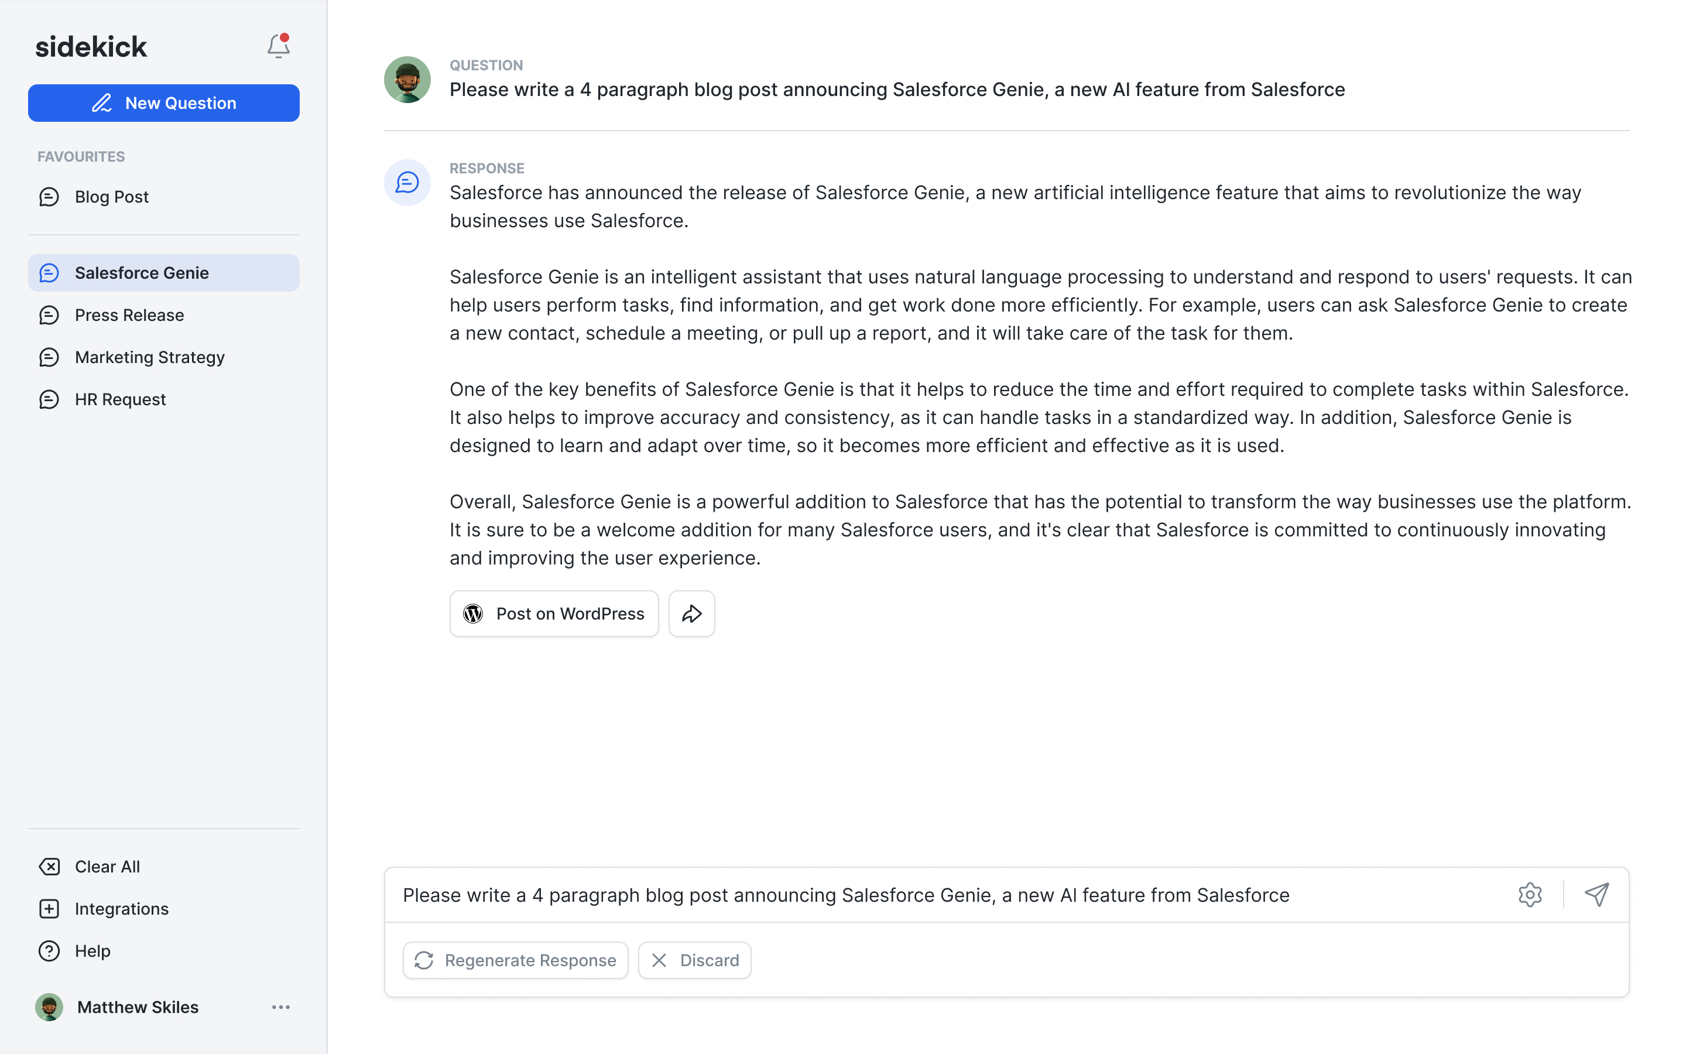Click the settings gear icon in input bar
The image size is (1686, 1054).
1531,895
